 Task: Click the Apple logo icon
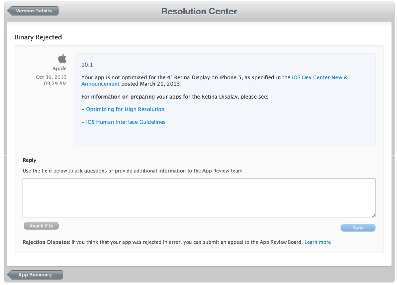(x=62, y=59)
